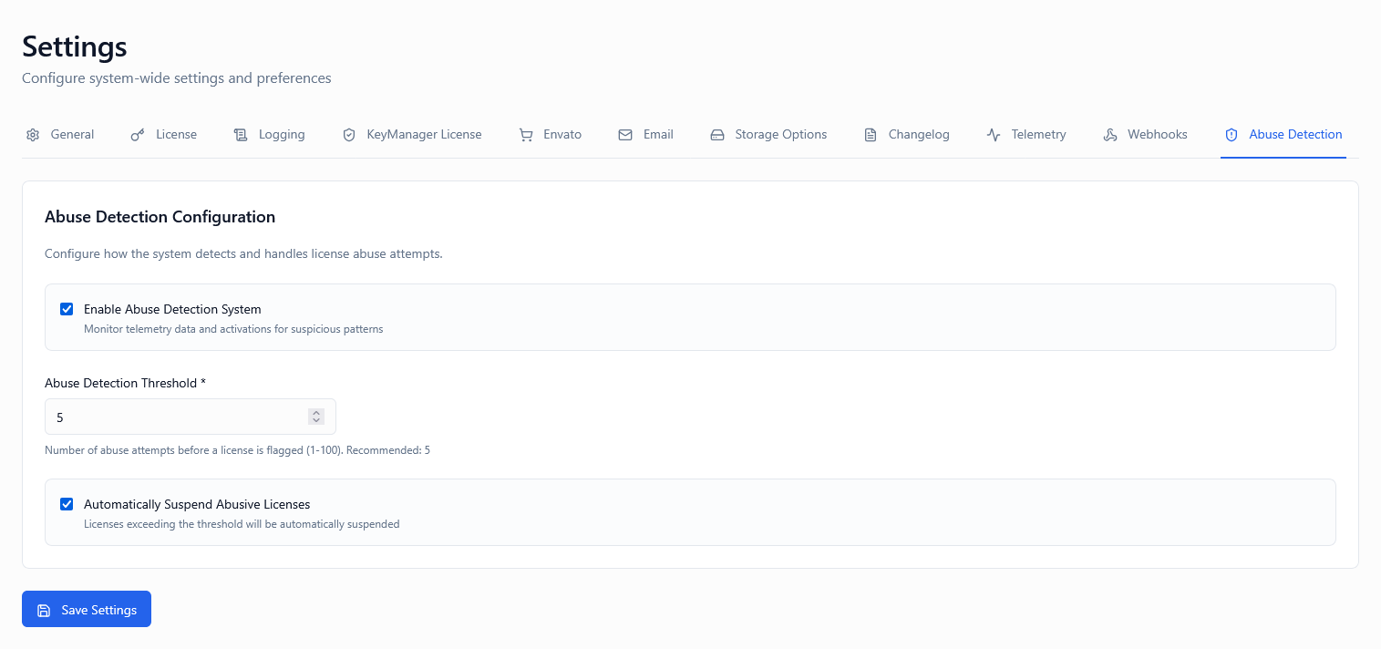Click the shopping cart icon beside Envato
Image resolution: width=1381 pixels, height=649 pixels.
(526, 135)
